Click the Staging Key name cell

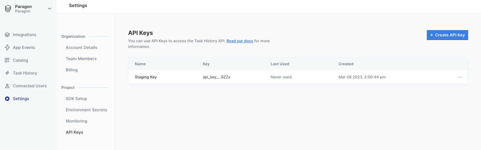click(x=146, y=77)
